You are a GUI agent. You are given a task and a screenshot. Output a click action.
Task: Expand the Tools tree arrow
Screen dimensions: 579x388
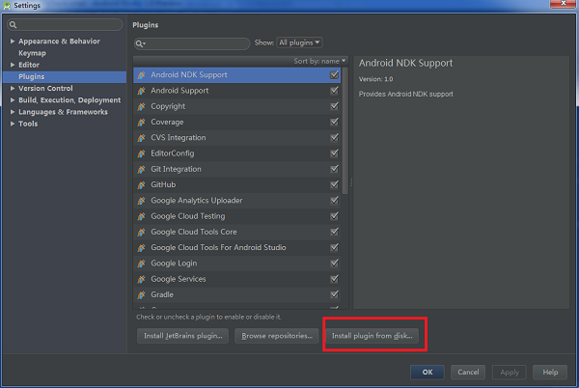pyautogui.click(x=13, y=124)
